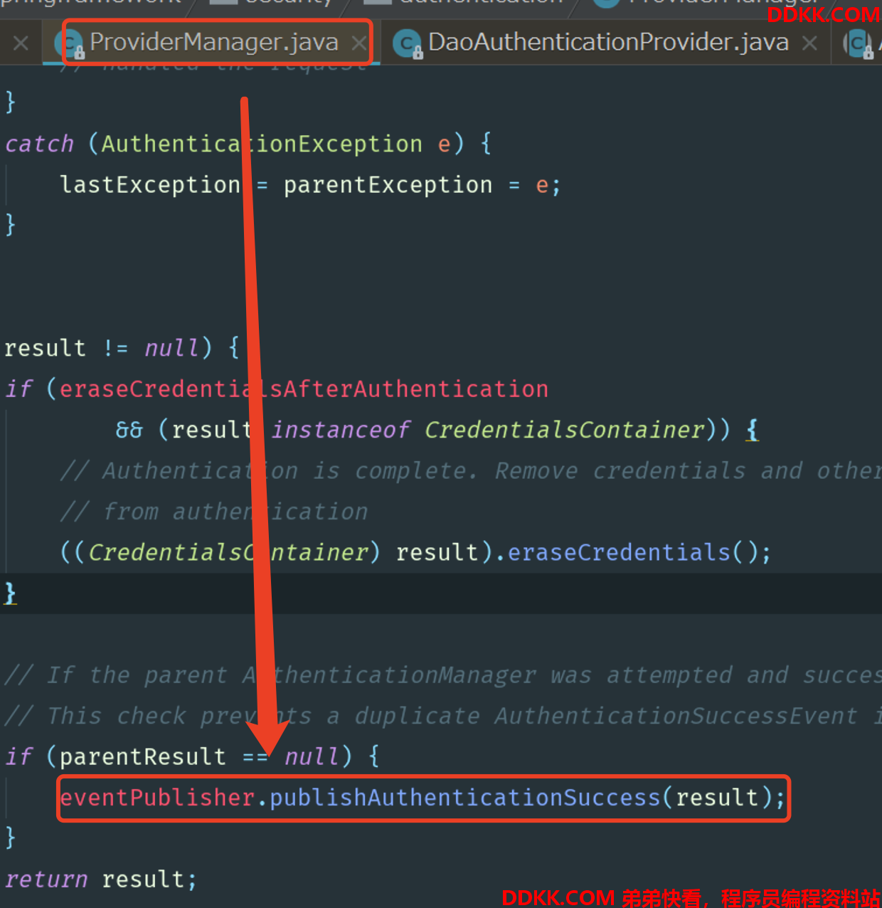882x908 pixels.
Task: Click the ProviderManager.java class file icon
Action: tap(70, 44)
